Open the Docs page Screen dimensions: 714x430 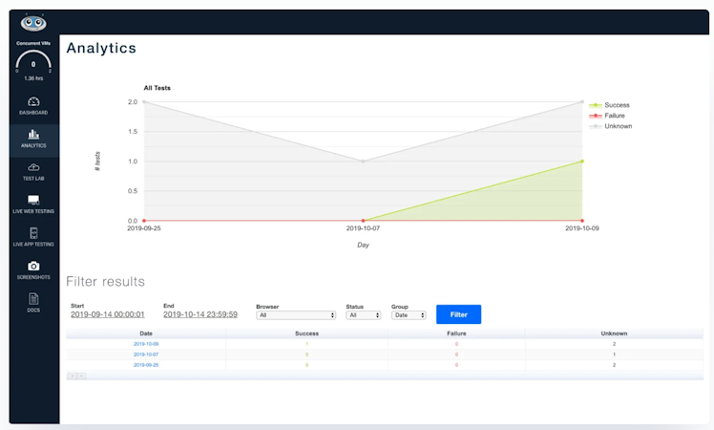click(x=33, y=303)
